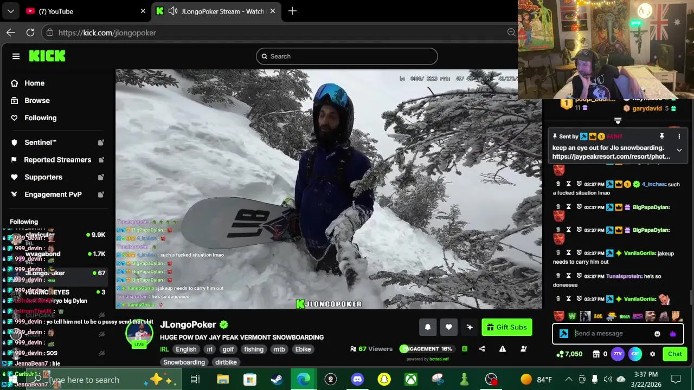Click the purple bot icon in chat input
Screen dimensions: 694x390
pyautogui.click(x=673, y=334)
